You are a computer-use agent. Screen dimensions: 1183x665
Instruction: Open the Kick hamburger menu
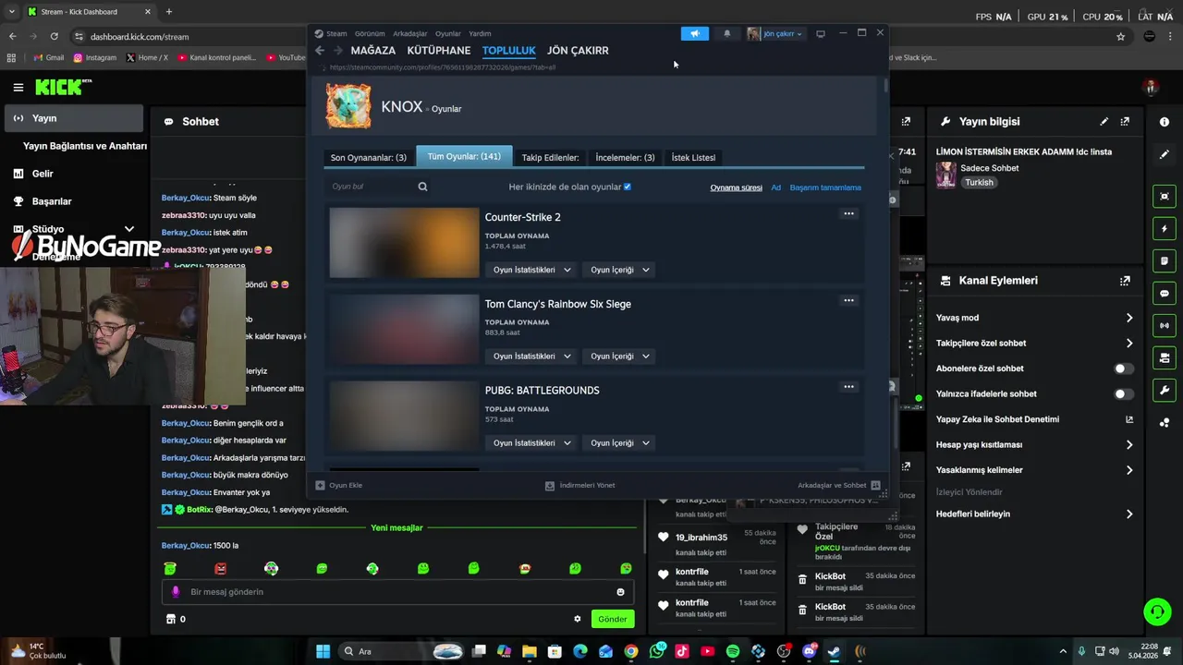[x=18, y=88]
